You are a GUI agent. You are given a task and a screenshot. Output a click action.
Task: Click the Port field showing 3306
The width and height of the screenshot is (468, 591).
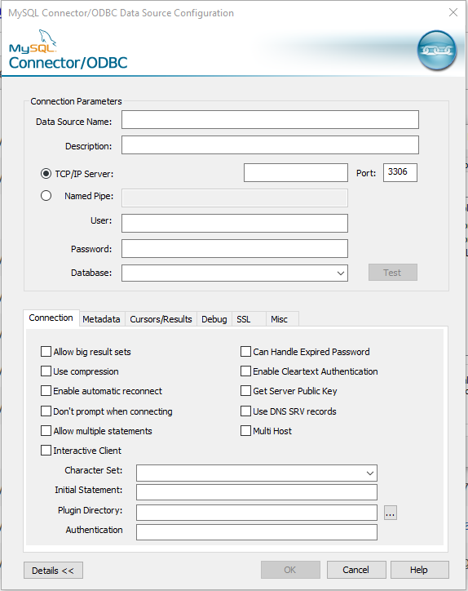[x=400, y=172]
